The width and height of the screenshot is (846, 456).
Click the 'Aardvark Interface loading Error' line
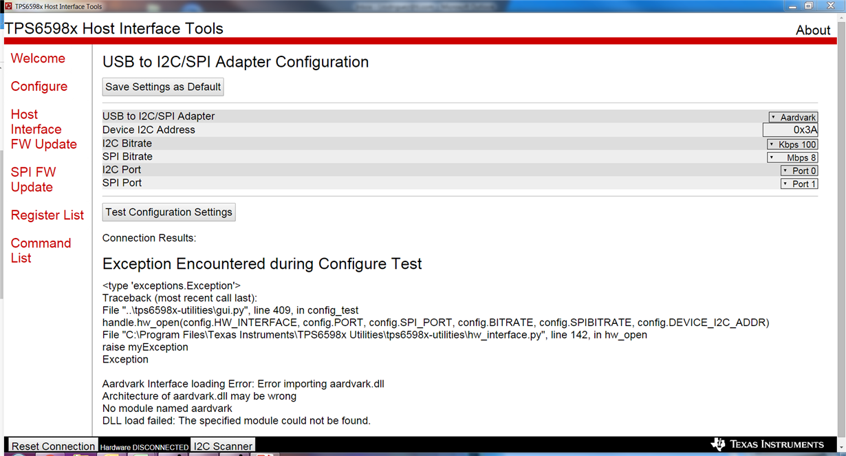click(x=243, y=384)
